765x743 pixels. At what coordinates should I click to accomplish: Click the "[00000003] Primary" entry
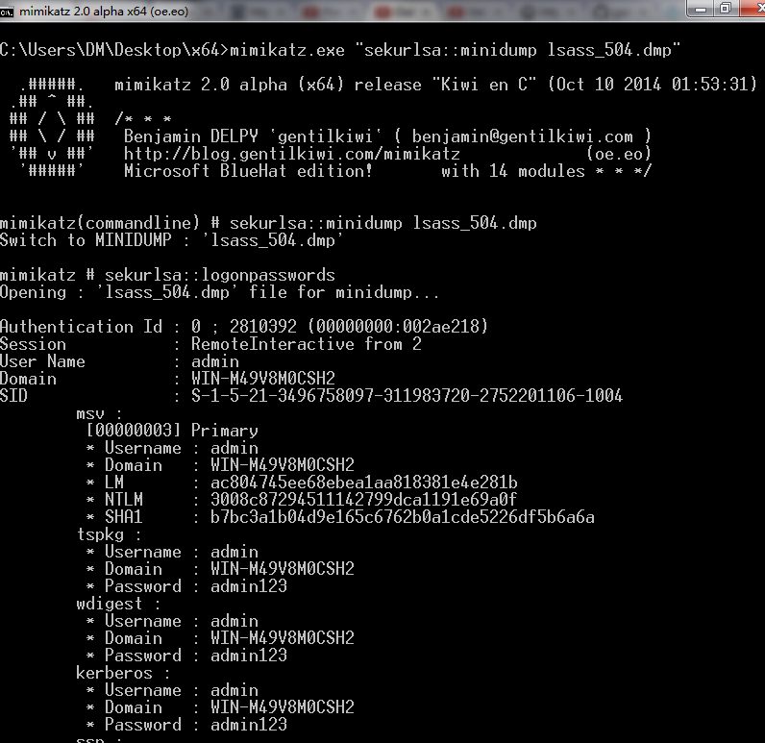[x=172, y=431]
